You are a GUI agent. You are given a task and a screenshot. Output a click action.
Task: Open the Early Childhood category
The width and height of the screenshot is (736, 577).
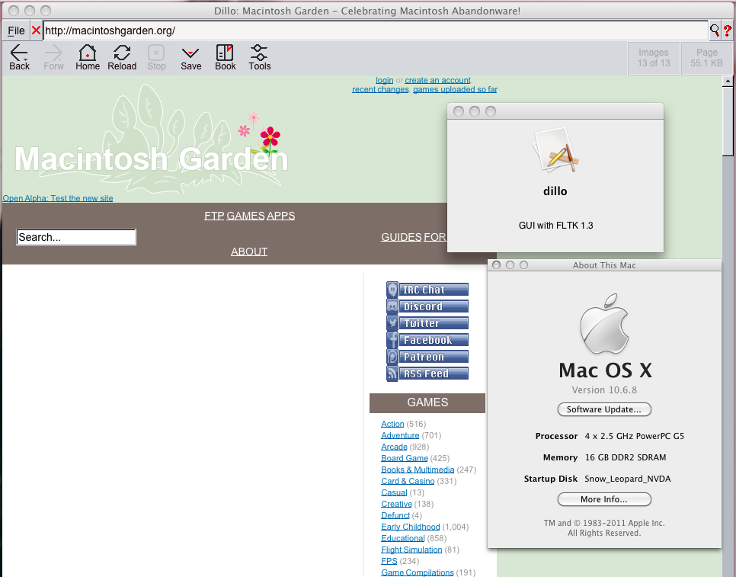[410, 527]
